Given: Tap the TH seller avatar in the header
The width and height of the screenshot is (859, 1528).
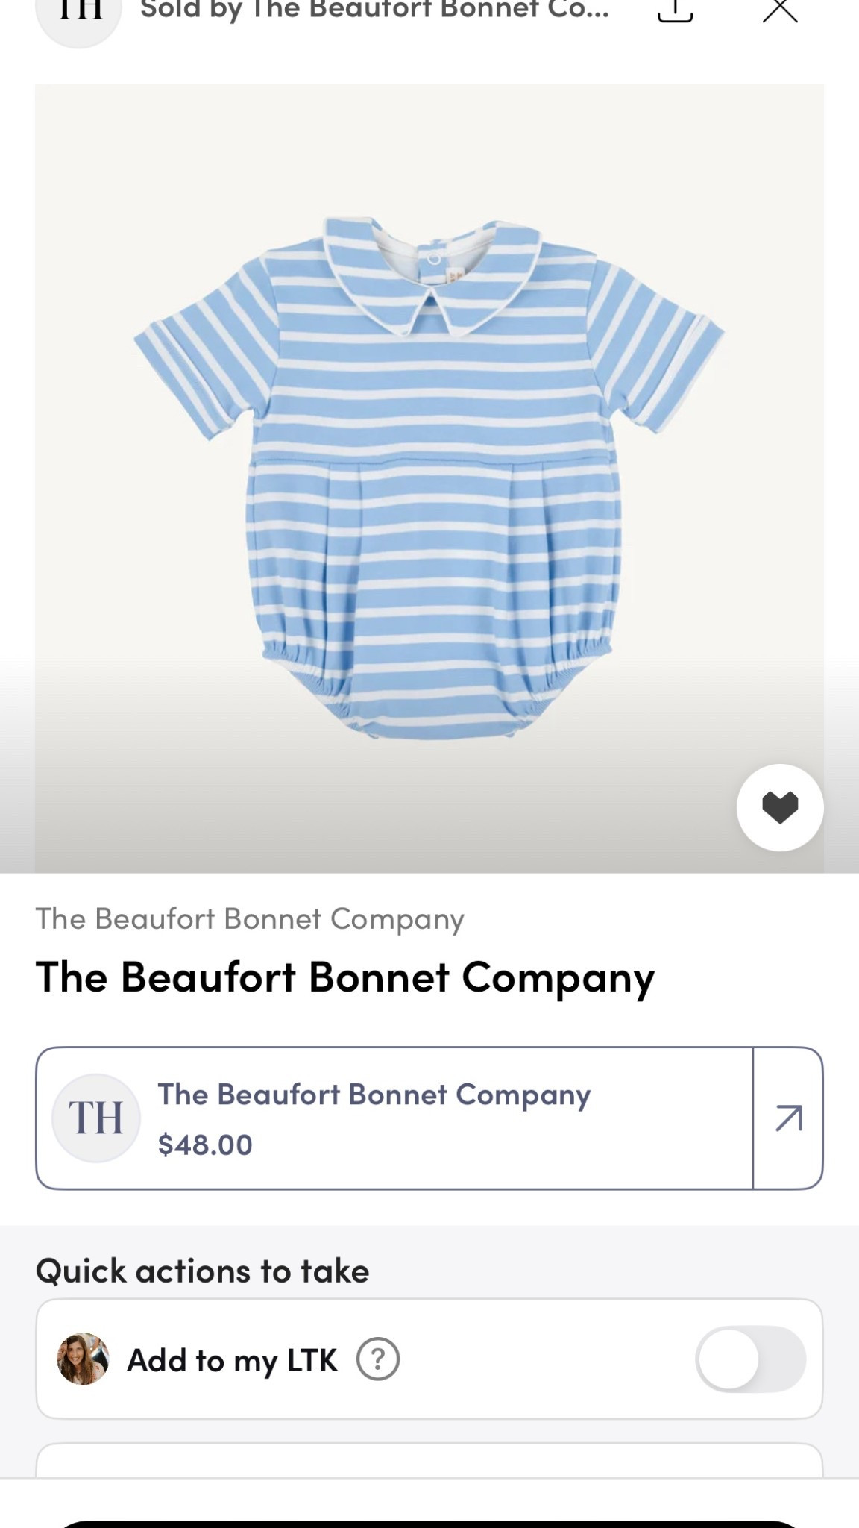Looking at the screenshot, I should point(78,15).
